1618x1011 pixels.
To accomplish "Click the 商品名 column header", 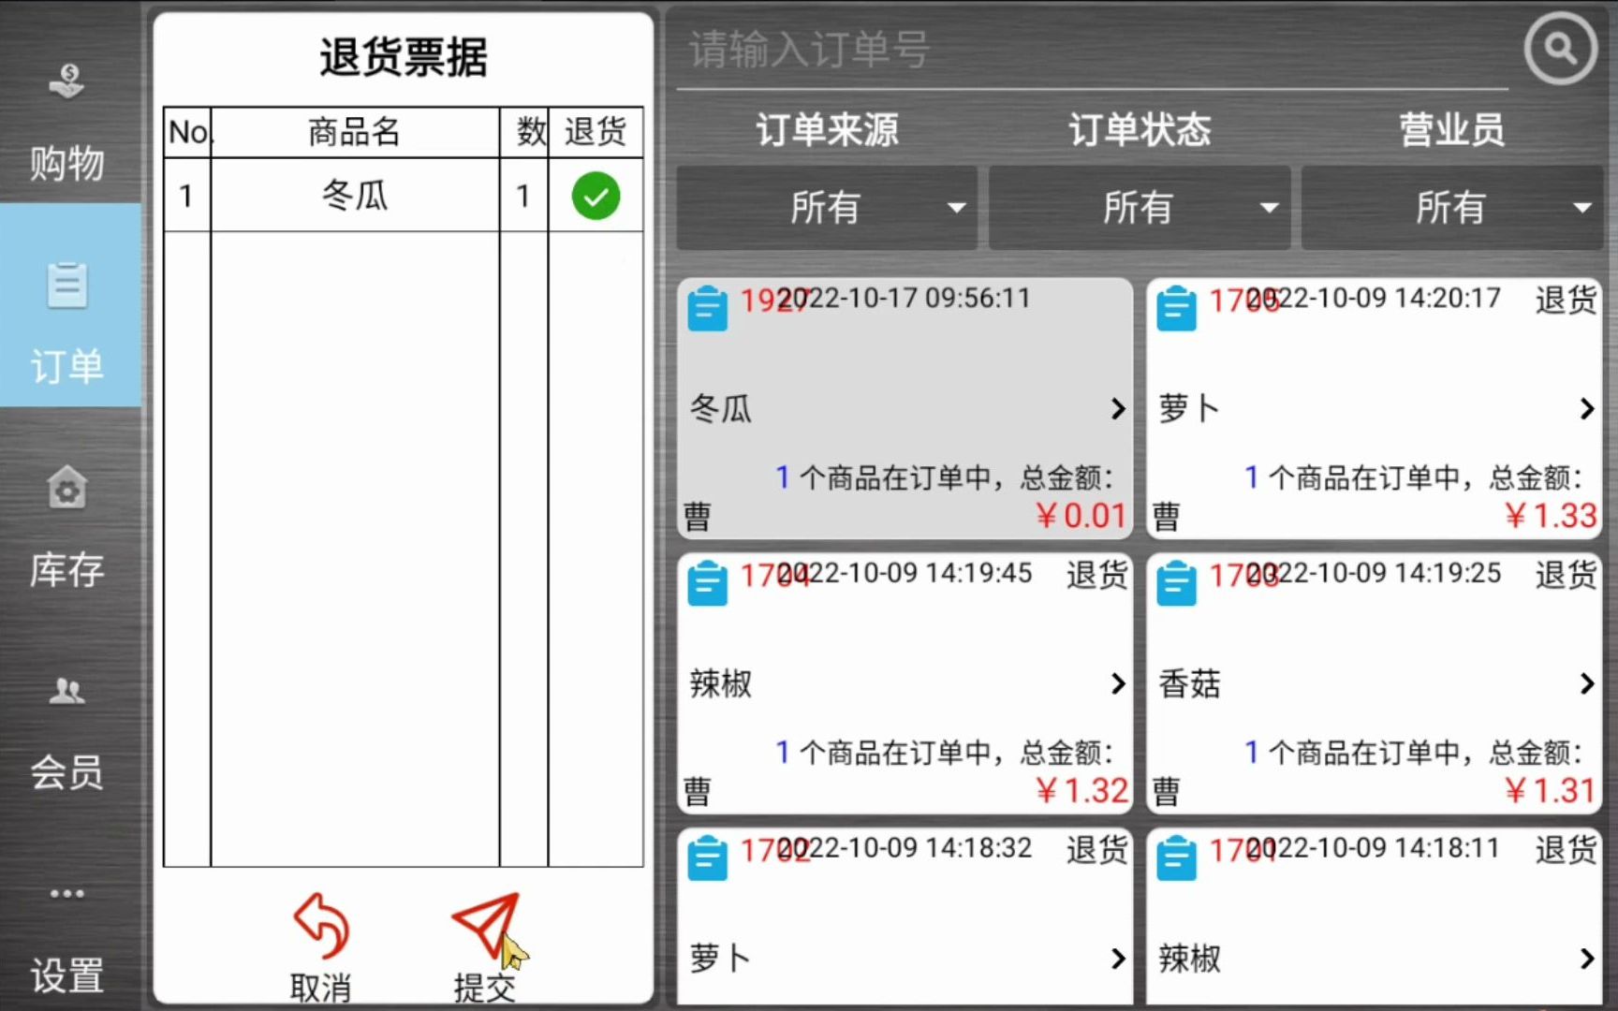I will [355, 132].
